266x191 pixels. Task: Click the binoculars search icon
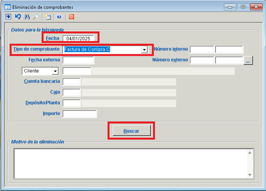coord(27,17)
